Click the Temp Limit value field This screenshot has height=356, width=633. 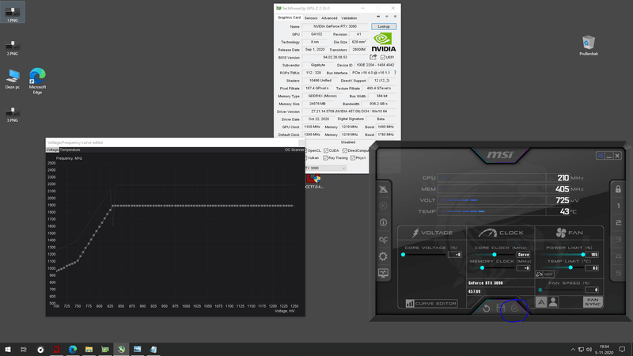click(x=592, y=268)
